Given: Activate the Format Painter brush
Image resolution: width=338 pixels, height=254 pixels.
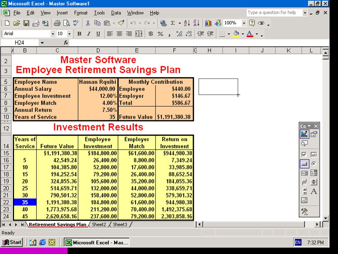Looking at the screenshot, I should (x=121, y=23).
